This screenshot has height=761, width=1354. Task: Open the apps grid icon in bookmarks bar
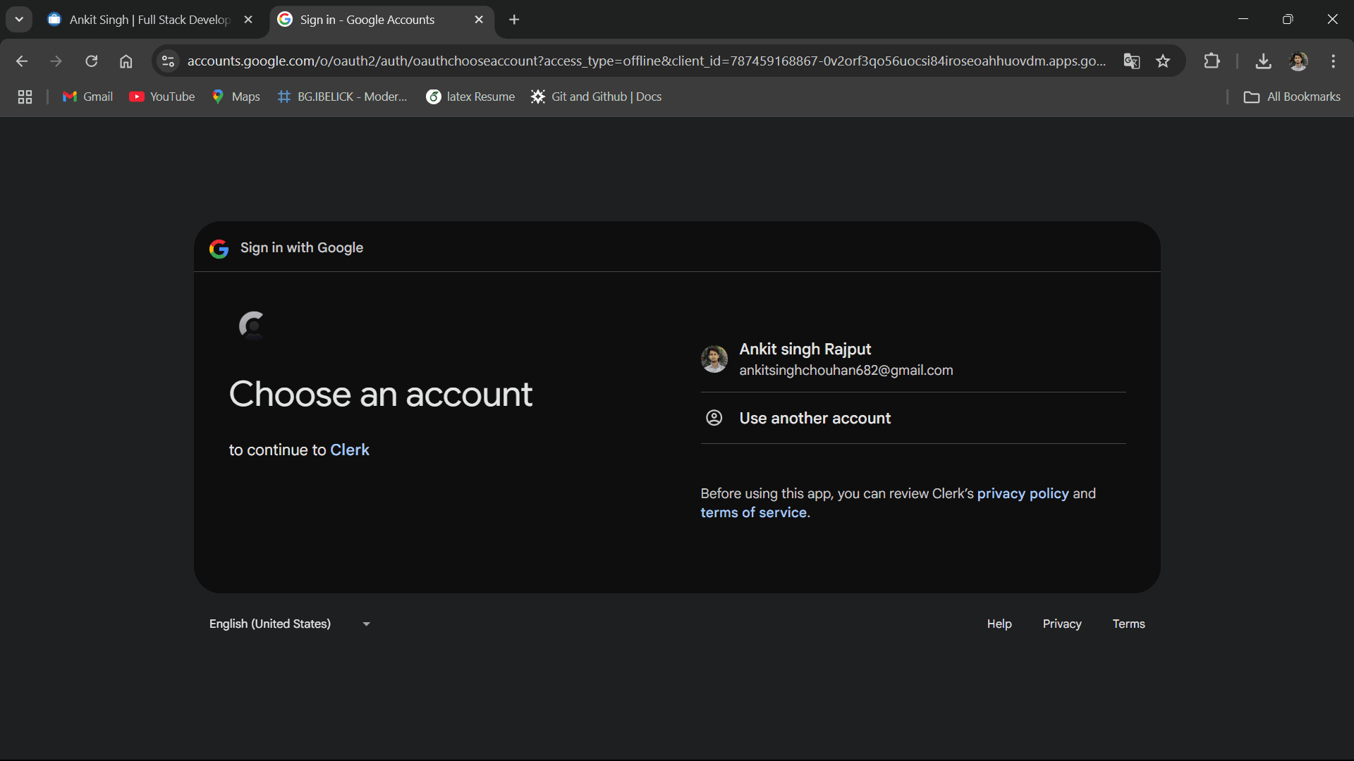pyautogui.click(x=25, y=97)
